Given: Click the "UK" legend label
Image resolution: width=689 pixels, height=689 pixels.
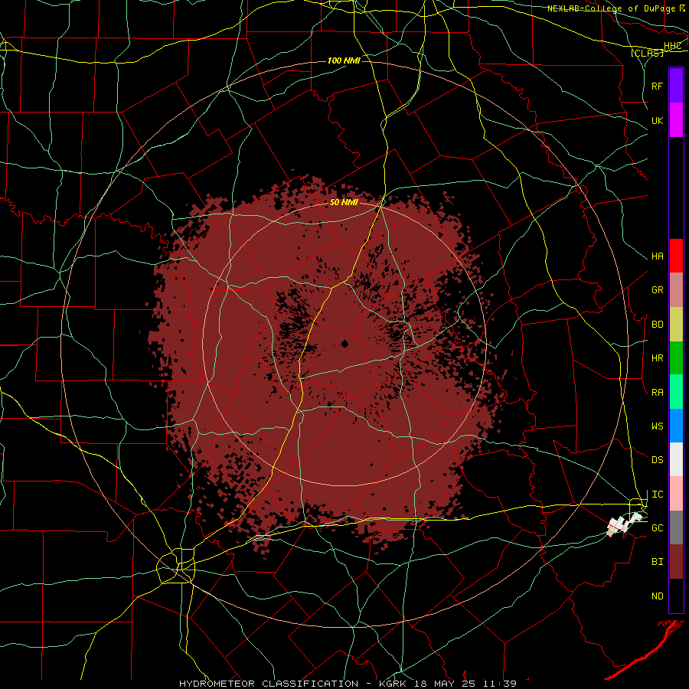Looking at the screenshot, I should [x=658, y=120].
